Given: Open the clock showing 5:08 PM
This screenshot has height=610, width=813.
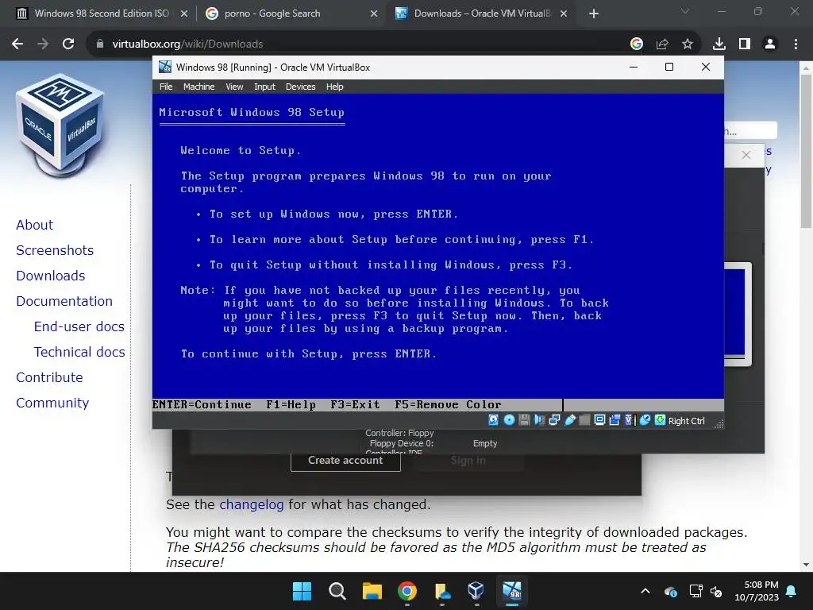Looking at the screenshot, I should (x=757, y=591).
